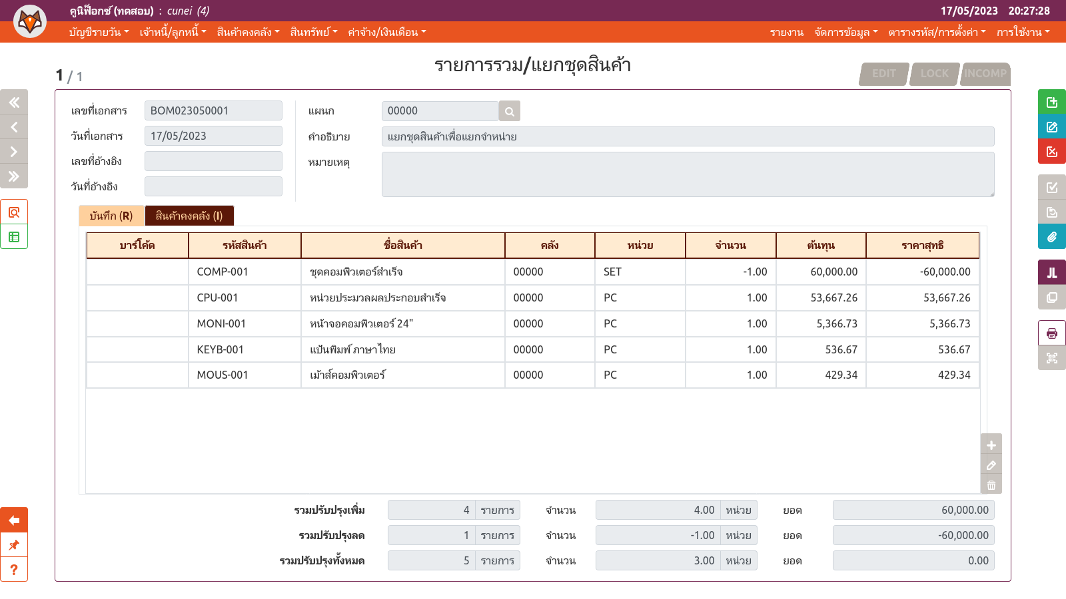The image size is (1066, 599).
Task: Open the สินค้าคงคลัง dropdown menu
Action: pos(248,32)
